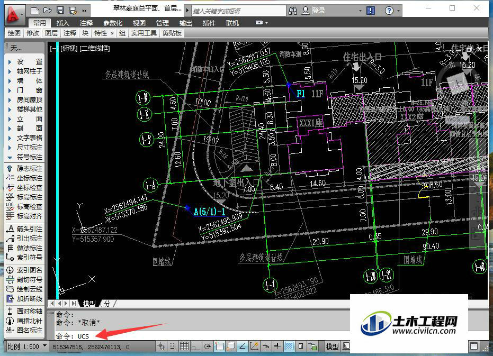Expand the 设置 menu group
The image size is (493, 356).
25,62
